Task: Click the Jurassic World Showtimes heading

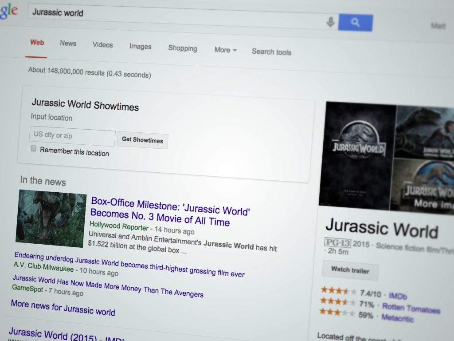Action: click(85, 105)
